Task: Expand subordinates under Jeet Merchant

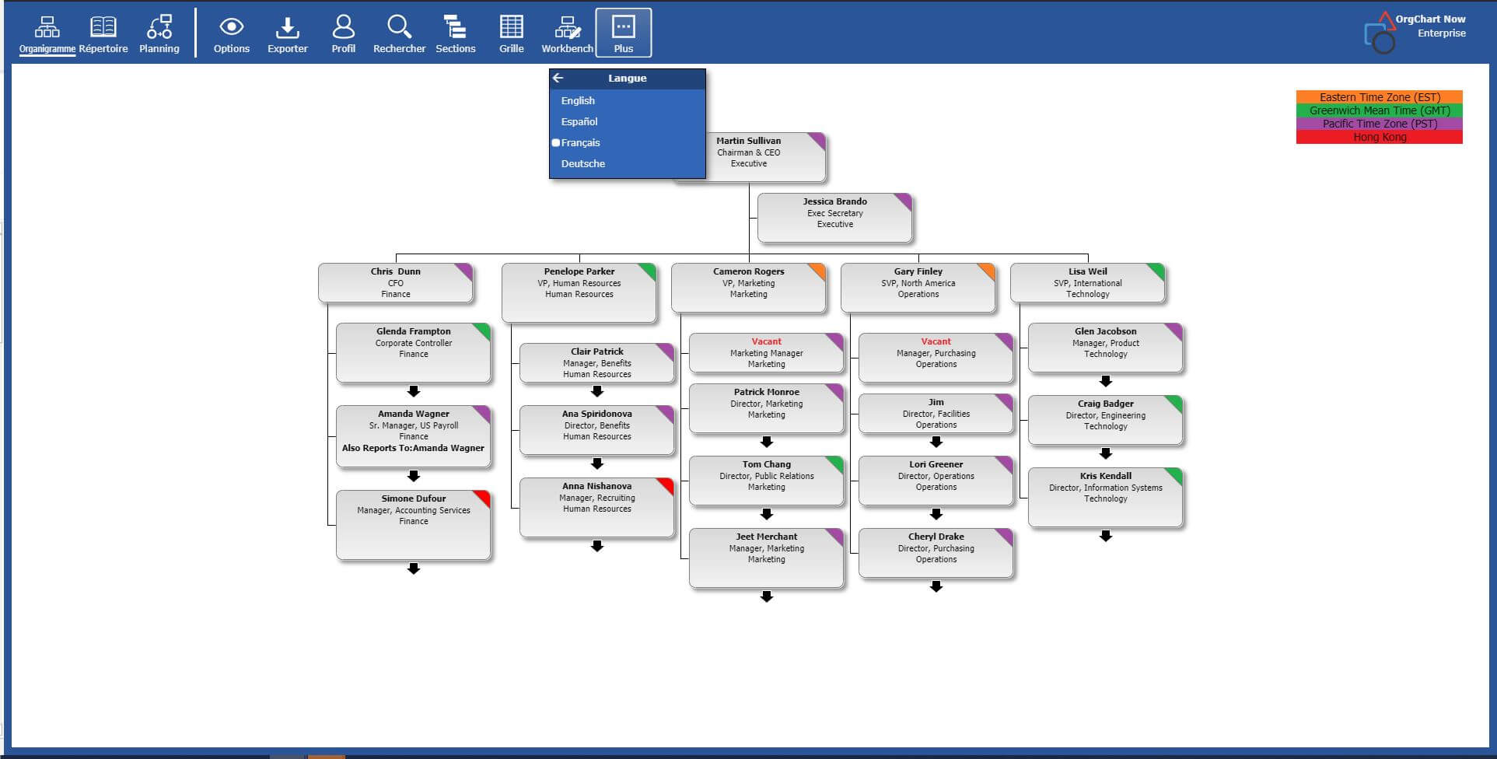Action: click(766, 596)
